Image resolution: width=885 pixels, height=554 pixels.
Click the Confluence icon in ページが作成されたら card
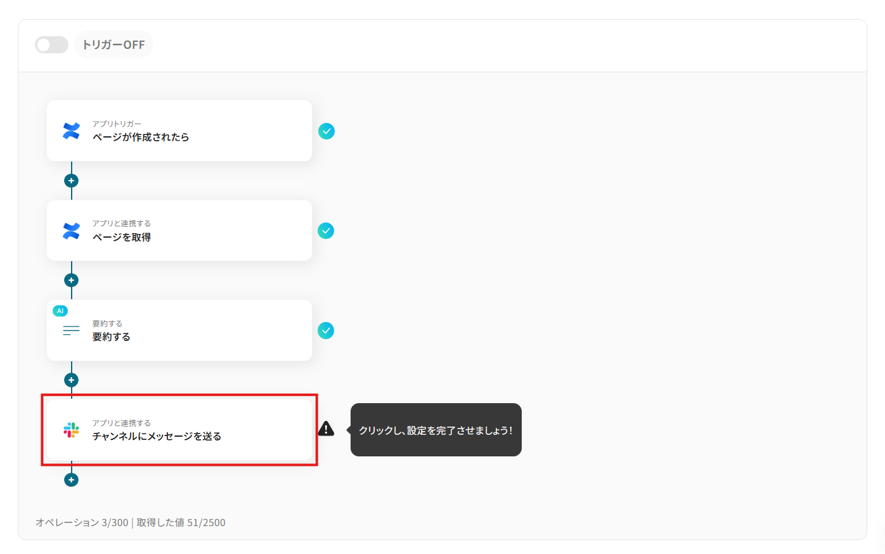coord(71,131)
